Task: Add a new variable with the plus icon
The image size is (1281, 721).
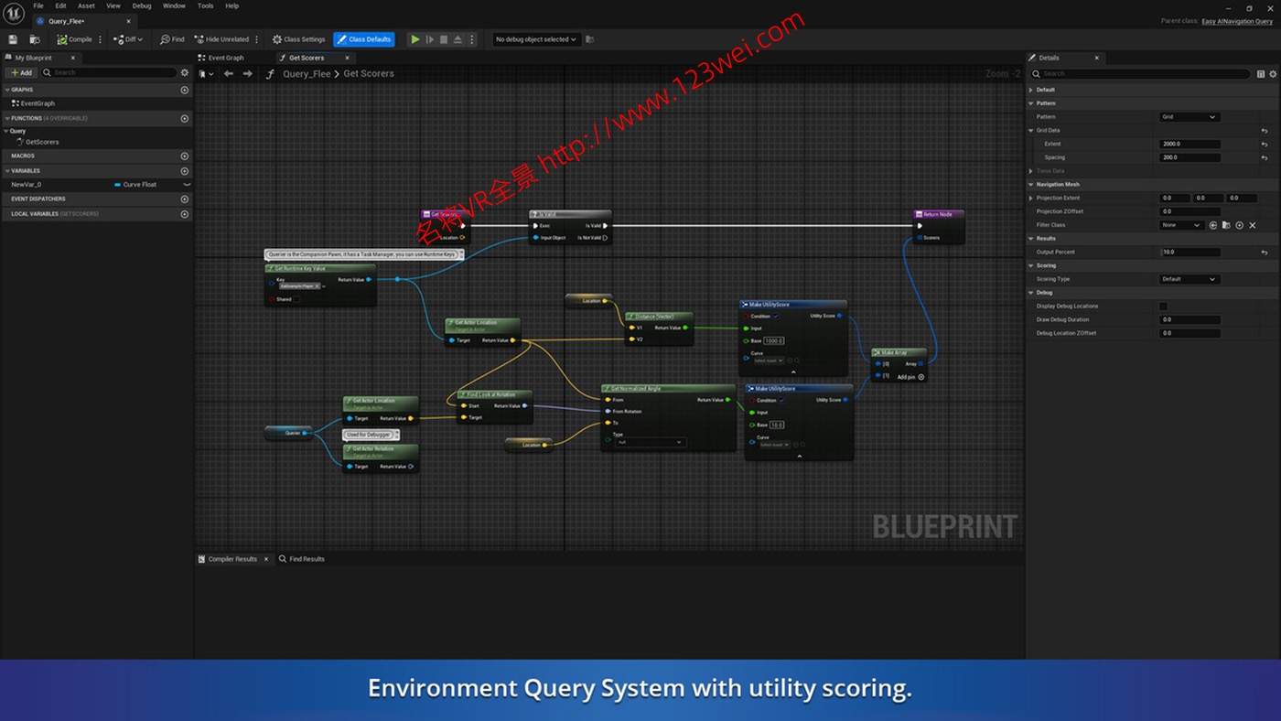Action: coord(185,171)
